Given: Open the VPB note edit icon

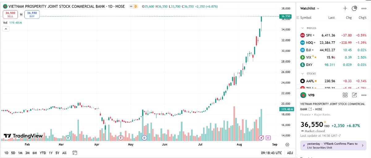Looking at the screenshot, I should [x=355, y=95].
